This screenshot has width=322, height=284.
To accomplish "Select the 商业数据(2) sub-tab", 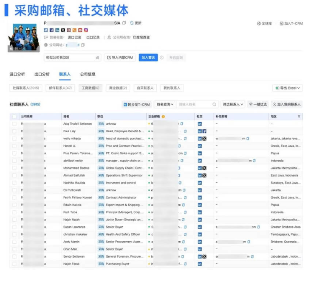I will 118,88.
